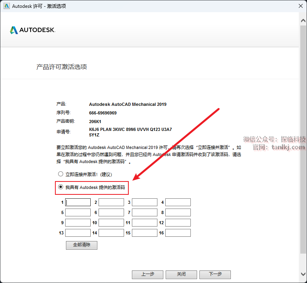Image resolution: width=307 pixels, height=283 pixels.
Task: Click activation code field 13
Action: 78,233
